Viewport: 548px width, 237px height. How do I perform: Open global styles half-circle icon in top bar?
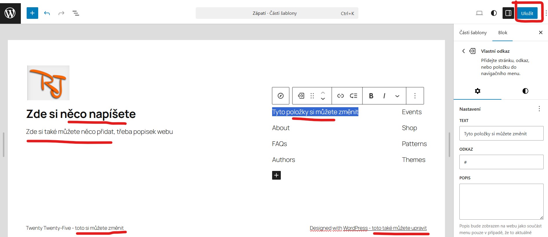494,13
